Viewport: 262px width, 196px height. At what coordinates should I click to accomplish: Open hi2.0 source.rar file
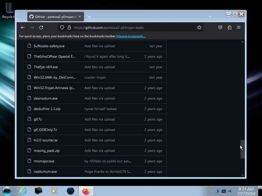click(46, 140)
